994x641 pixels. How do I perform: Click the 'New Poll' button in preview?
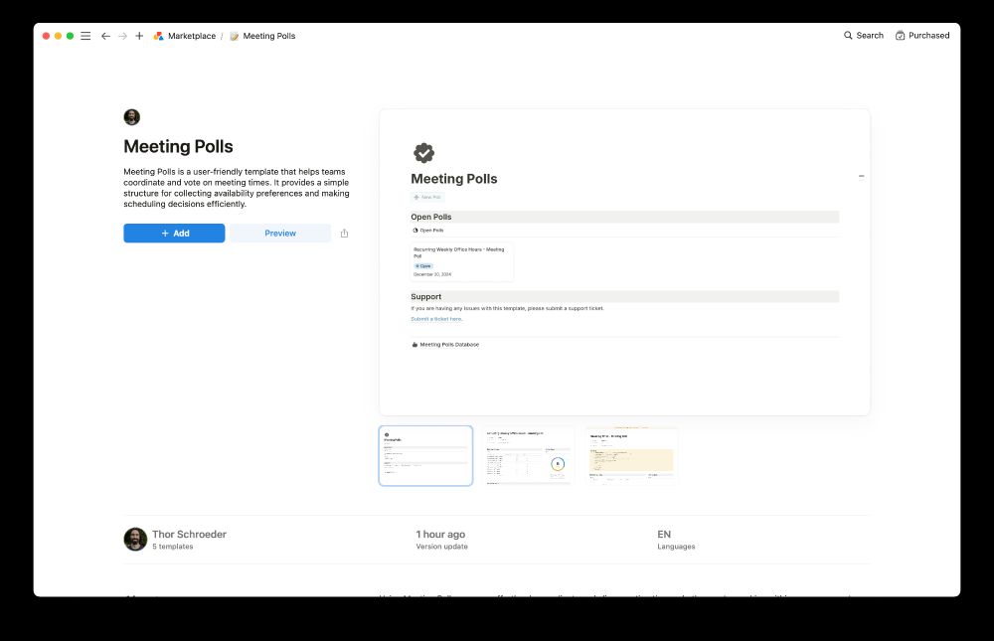(427, 197)
